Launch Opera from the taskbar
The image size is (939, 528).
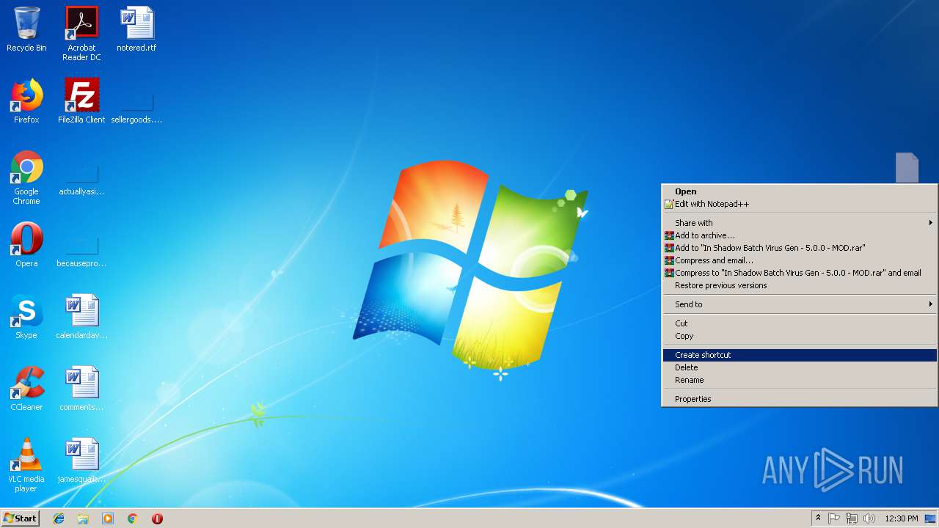157,518
